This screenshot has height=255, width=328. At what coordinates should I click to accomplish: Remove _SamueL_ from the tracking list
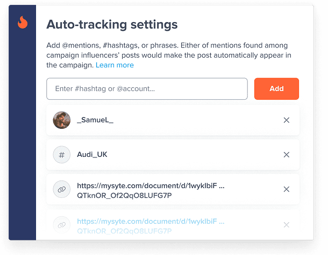(x=287, y=120)
